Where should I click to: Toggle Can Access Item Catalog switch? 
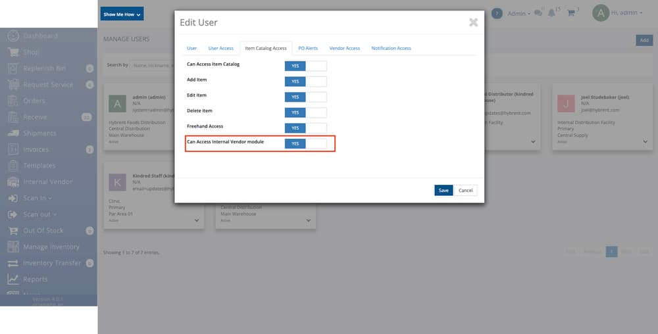tap(305, 66)
